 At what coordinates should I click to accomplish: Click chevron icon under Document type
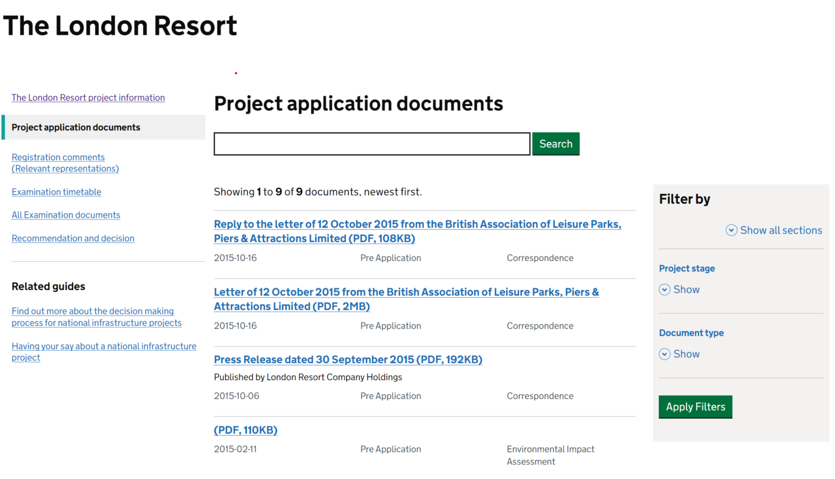664,355
